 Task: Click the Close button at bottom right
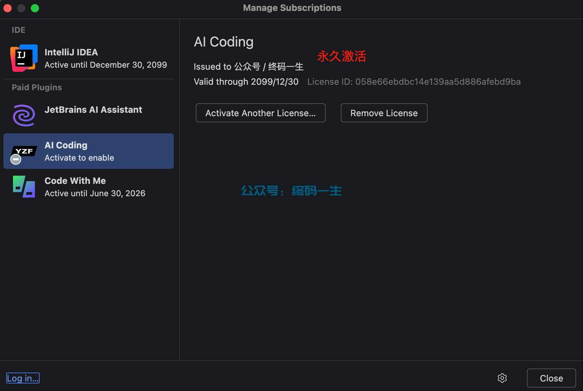click(x=551, y=378)
